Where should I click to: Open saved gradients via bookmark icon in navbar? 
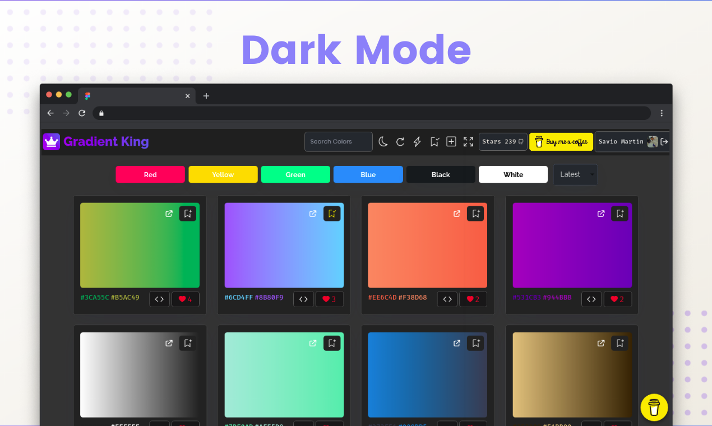coord(434,142)
